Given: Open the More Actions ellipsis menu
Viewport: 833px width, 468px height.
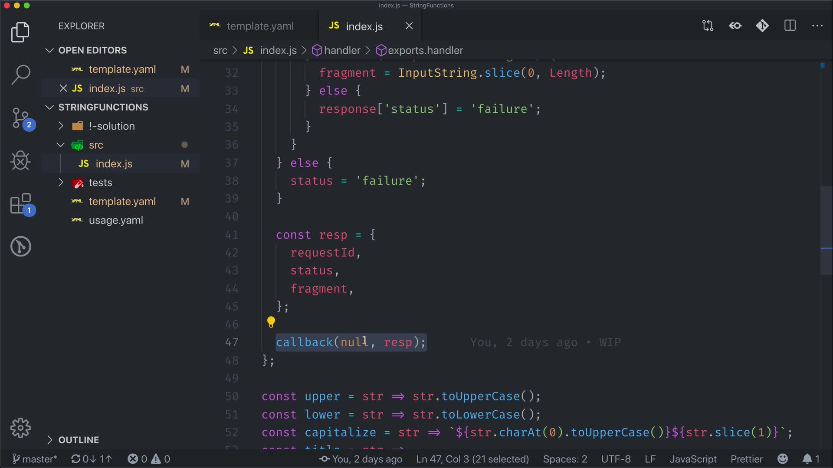Looking at the screenshot, I should tap(817, 26).
